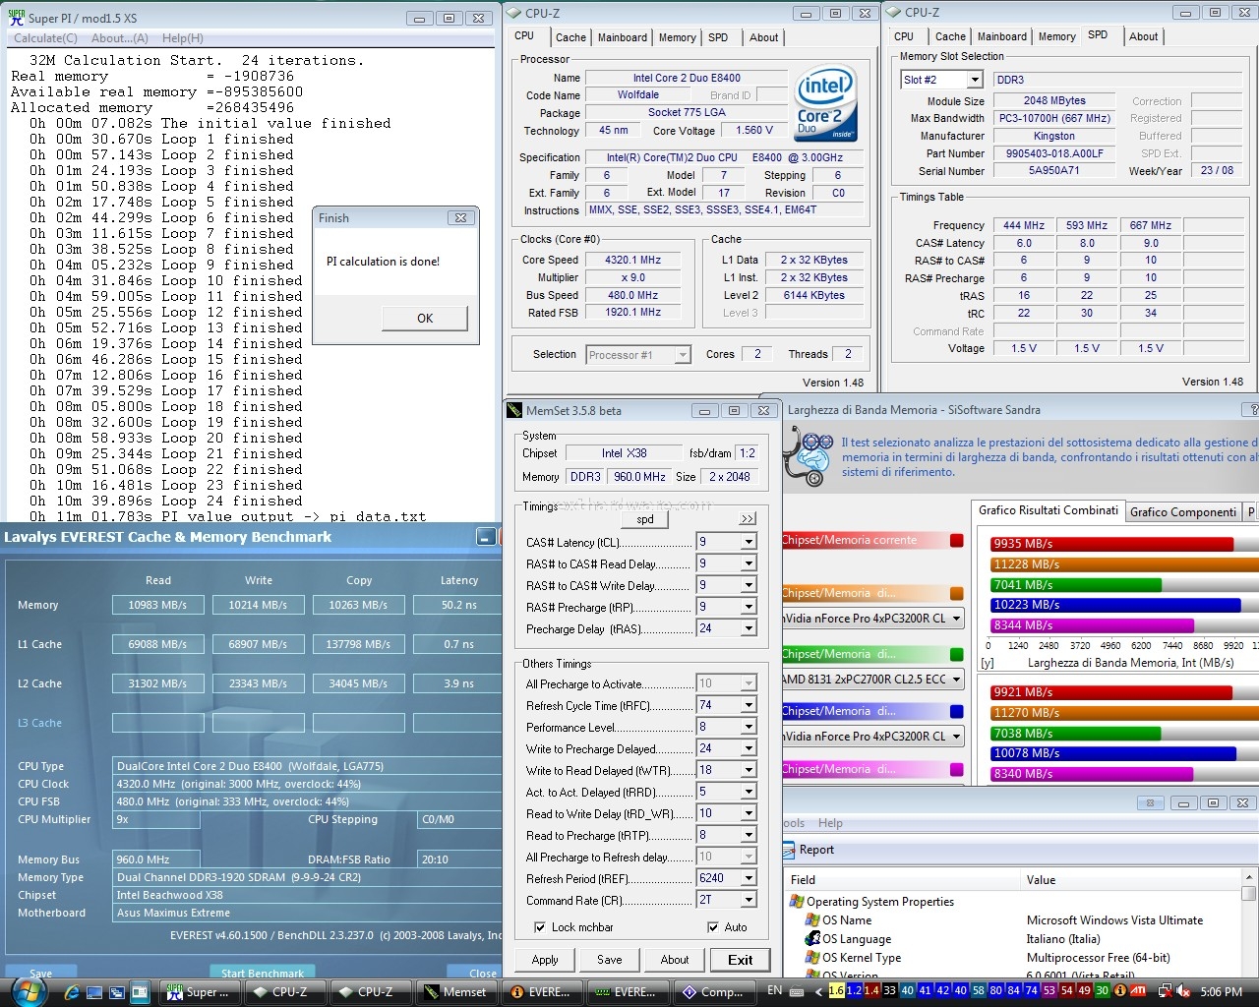
Task: Open Read to Write Delay (tRD_WR) dropdown
Action: tap(749, 813)
